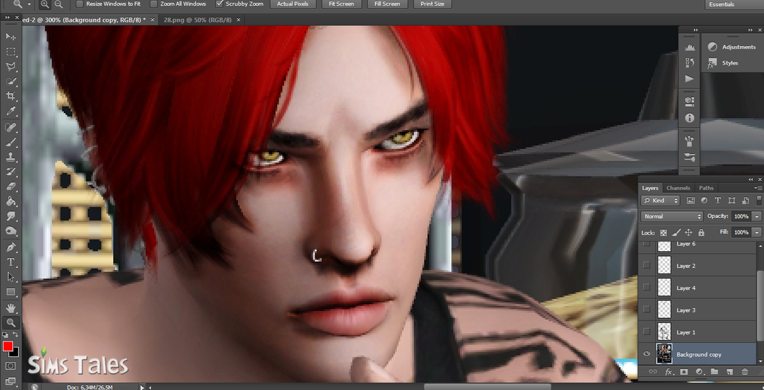Show Layer 2 visibility box
This screenshot has width=764, height=390.
coord(647,265)
